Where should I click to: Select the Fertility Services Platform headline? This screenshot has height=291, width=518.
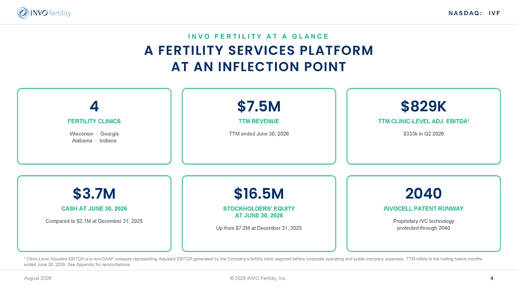(259, 59)
